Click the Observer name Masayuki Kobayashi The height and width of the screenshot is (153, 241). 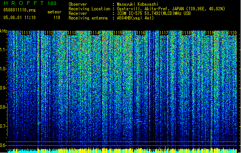click(x=137, y=4)
